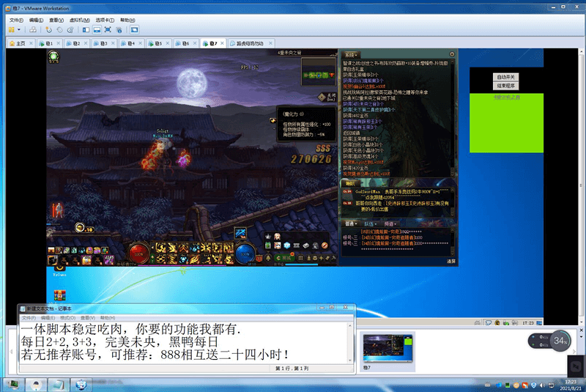Click the red HP orb in game
586x392 pixels.
click(138, 254)
